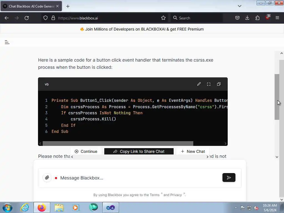Click the 'If csrssProcess IsNot Nothing Then' line
Viewport: 284px width, 213px height.
(102, 113)
